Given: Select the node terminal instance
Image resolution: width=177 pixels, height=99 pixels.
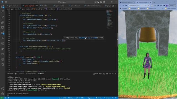Looking at the screenshot, I should pyautogui.click(x=95, y=74).
